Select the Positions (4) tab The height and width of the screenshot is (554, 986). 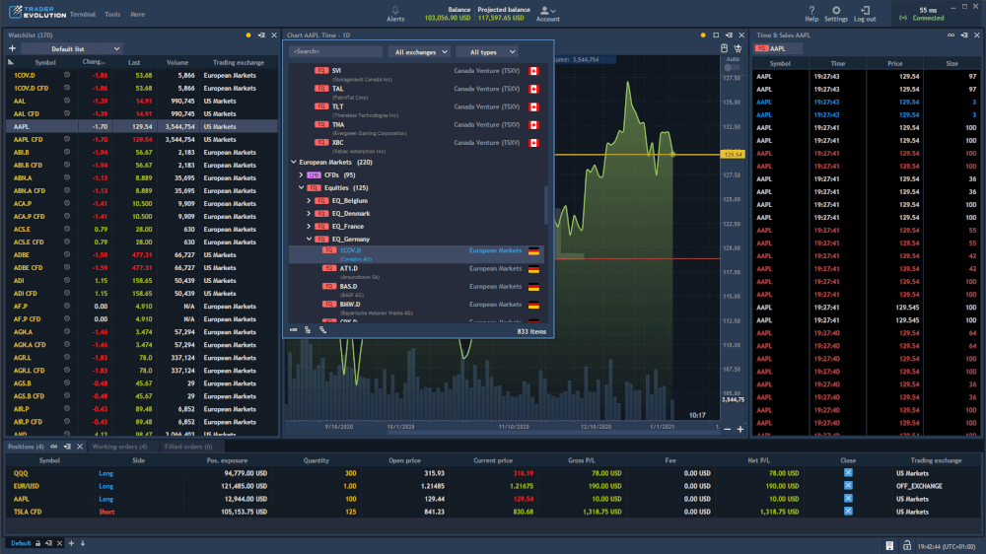pos(26,447)
